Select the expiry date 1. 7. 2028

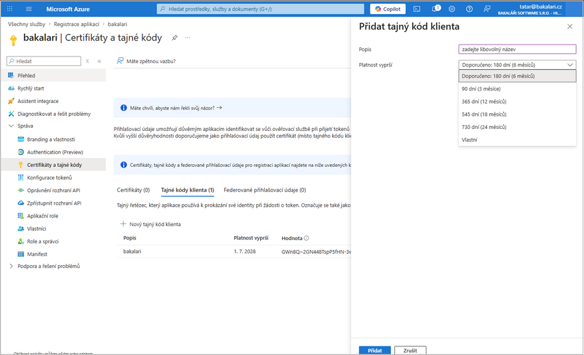pos(245,251)
